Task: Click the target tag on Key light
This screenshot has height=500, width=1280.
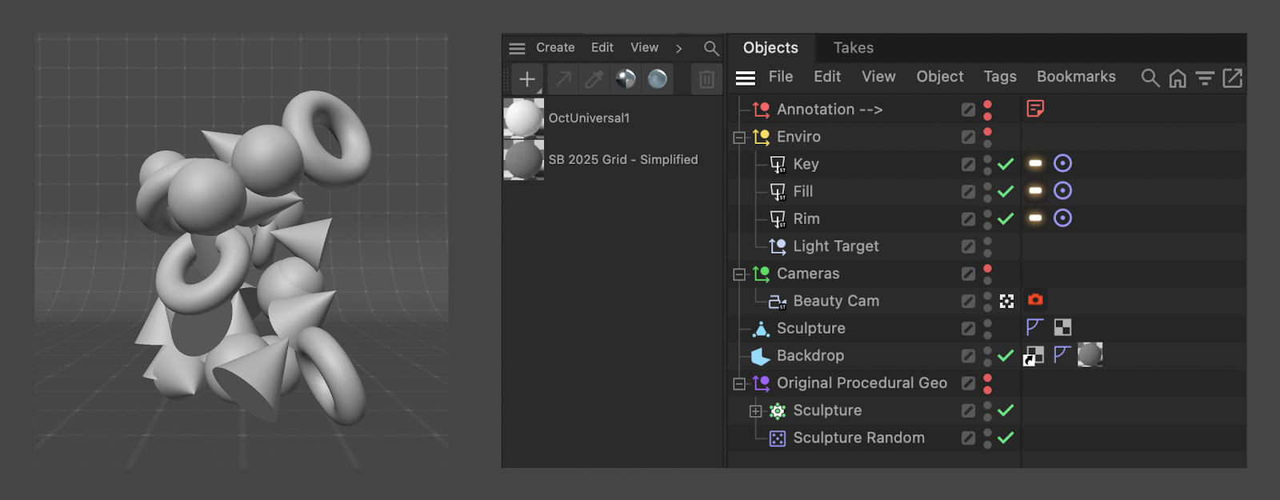Action: (1062, 163)
